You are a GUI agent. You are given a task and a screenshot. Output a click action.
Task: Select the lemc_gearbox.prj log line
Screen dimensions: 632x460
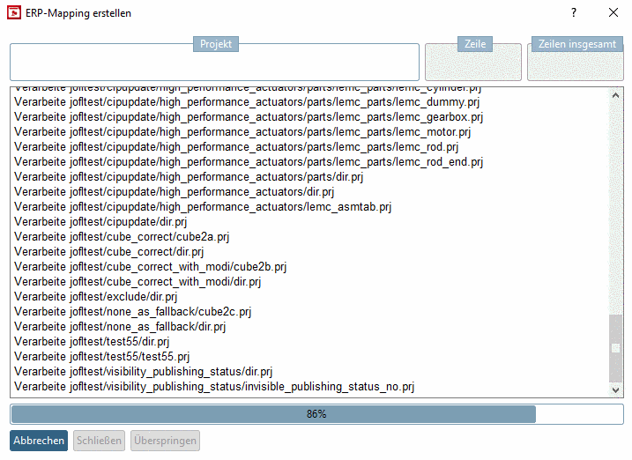249,117
